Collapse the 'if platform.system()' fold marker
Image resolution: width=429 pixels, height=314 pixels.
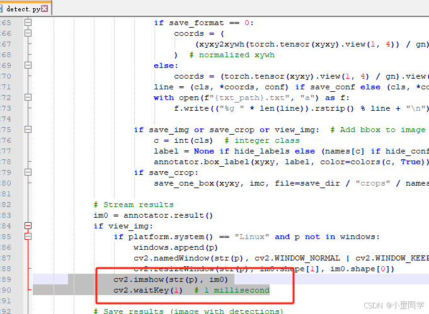[x=28, y=237]
